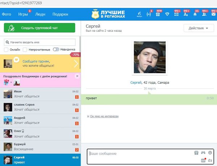Open the Игры menu item
The width and height of the screenshot is (217, 166).
pyautogui.click(x=23, y=14)
